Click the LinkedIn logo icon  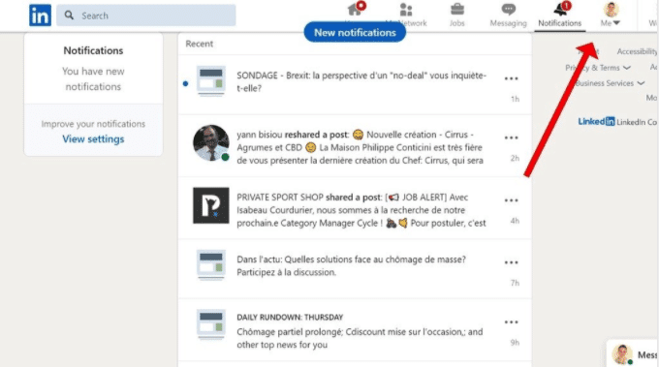click(40, 15)
